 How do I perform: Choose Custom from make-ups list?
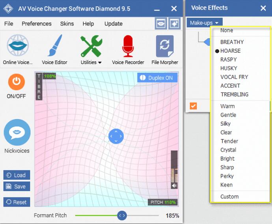(x=229, y=196)
